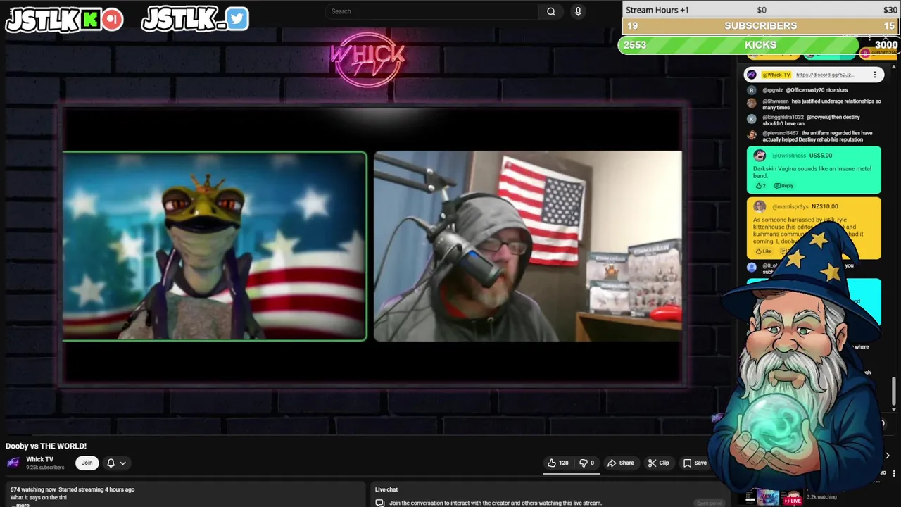Open the discord.gg link in pinned chat
This screenshot has height=507, width=901.
point(824,75)
